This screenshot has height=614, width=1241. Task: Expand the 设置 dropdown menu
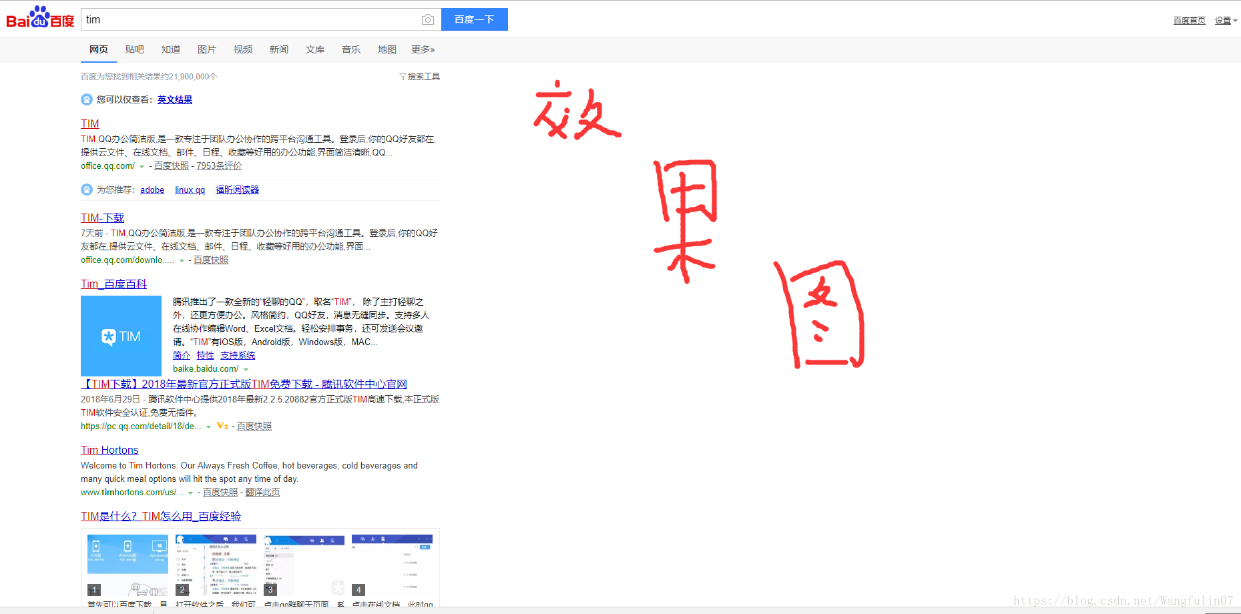tap(1226, 21)
